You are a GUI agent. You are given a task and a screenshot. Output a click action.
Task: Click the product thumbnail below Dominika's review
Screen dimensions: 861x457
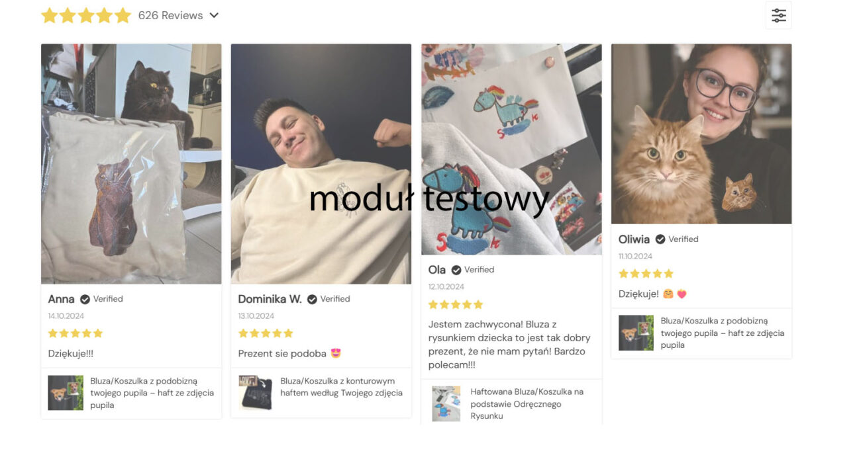click(x=256, y=393)
